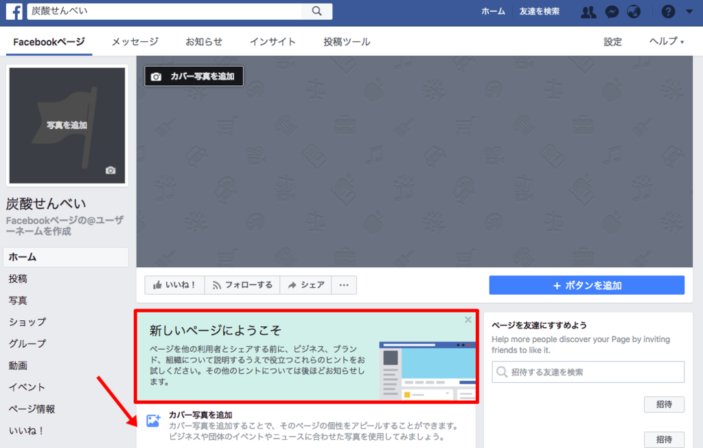Open the quick help question icon
The width and height of the screenshot is (703, 448).
pyautogui.click(x=668, y=12)
